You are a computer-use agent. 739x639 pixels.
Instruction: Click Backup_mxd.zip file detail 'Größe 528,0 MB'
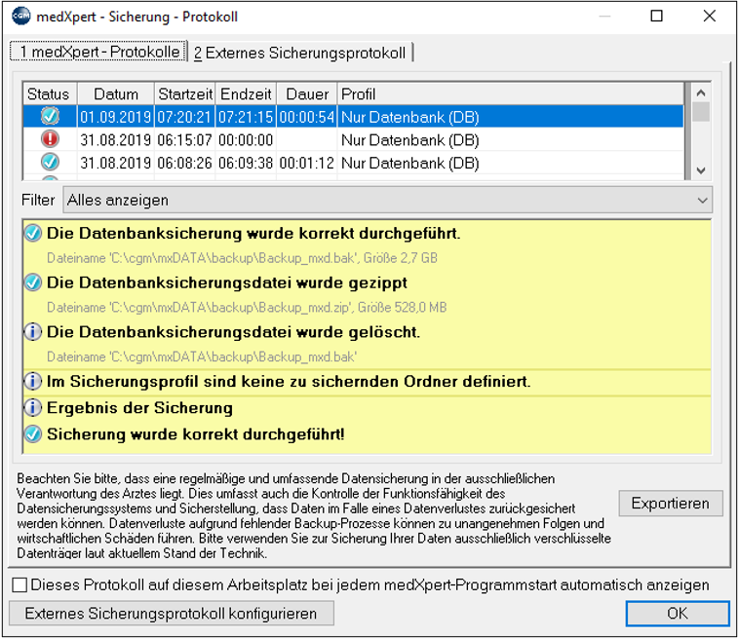247,308
